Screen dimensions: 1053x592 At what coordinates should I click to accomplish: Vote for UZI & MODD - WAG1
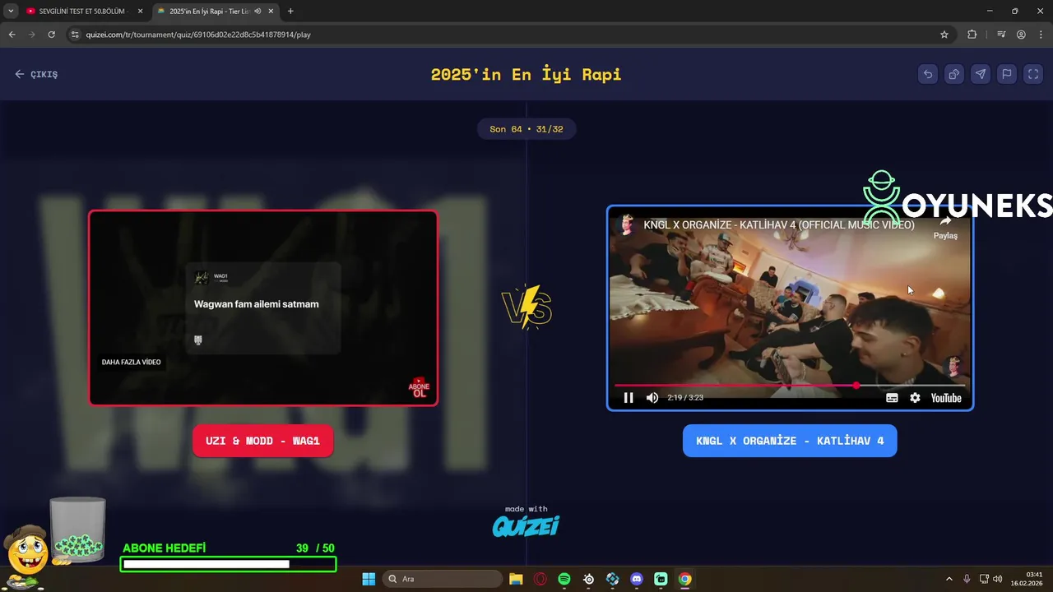coord(262,441)
